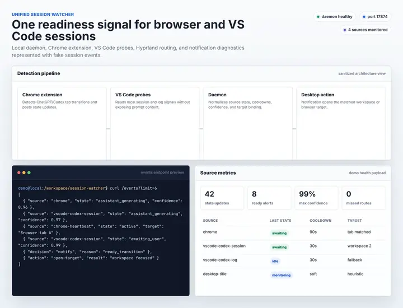Click the awaiting_user event line in terminal

click(92, 242)
